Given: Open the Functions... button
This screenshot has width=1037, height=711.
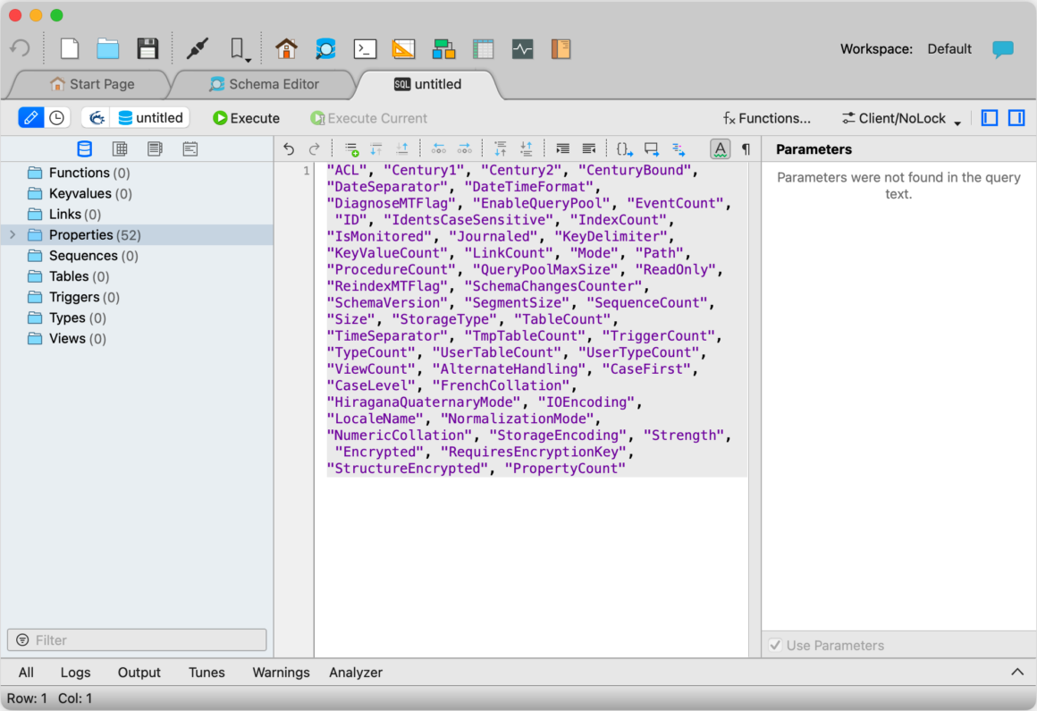Looking at the screenshot, I should [x=766, y=118].
